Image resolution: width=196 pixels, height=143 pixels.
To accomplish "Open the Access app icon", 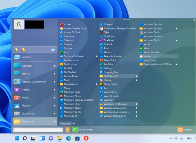I will pos(61,25).
